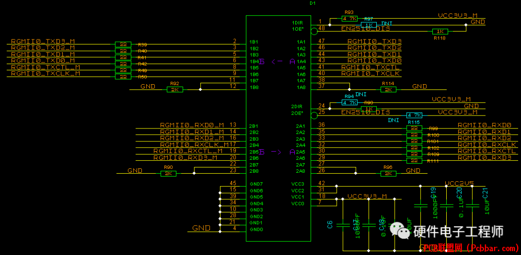Screen dimensions: 521x255
Task: Select the 22 ohm resistor R111
Action: tap(414, 161)
